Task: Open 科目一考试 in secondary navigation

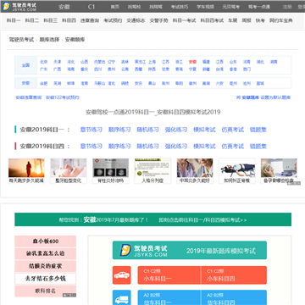Action: pyautogui.click(x=185, y=20)
